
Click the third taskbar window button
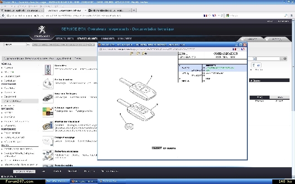[112, 181]
